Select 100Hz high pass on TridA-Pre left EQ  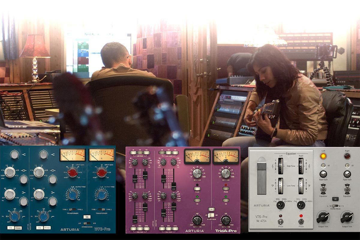point(146,229)
